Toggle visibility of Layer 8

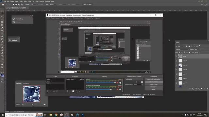click(x=176, y=79)
